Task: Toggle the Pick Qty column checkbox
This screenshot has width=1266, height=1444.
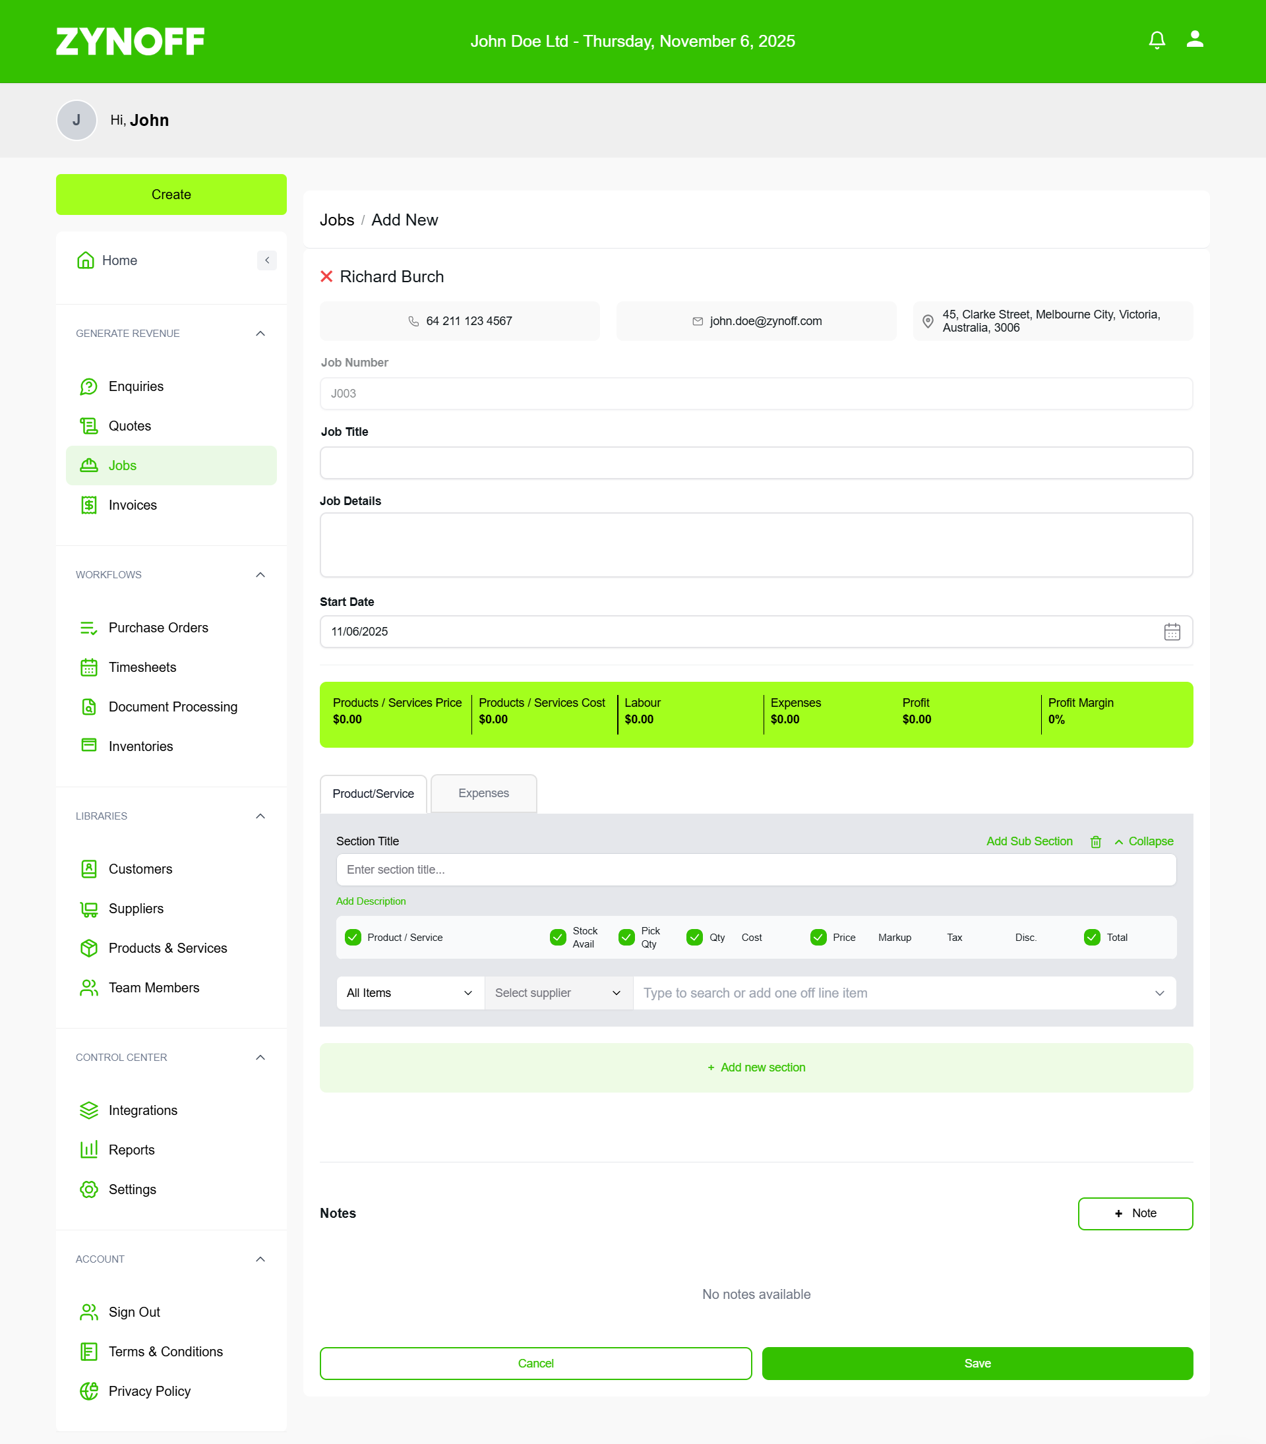Action: coord(626,938)
